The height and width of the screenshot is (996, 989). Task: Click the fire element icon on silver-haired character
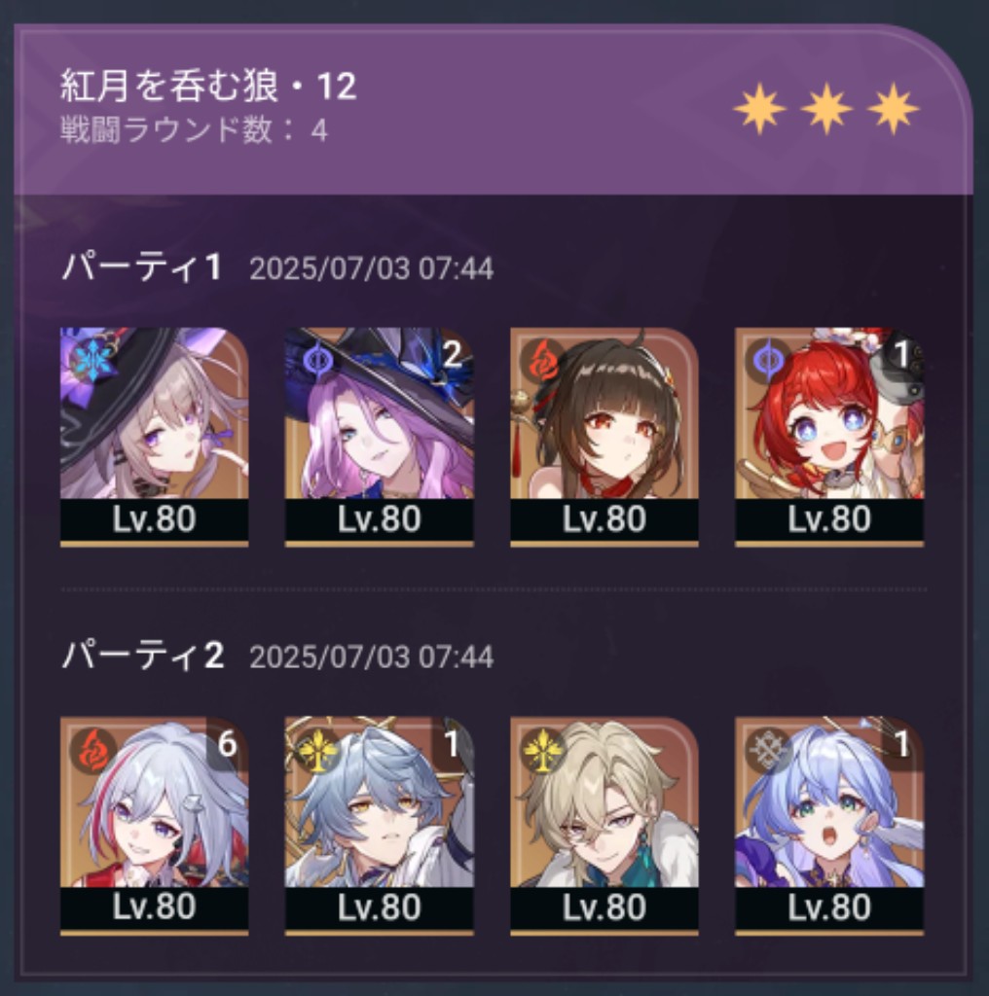[94, 750]
